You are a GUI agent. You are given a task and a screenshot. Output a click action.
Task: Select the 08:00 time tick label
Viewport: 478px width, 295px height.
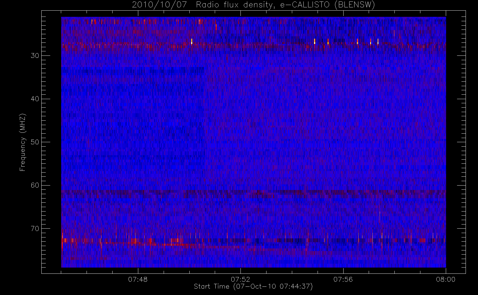point(446,279)
